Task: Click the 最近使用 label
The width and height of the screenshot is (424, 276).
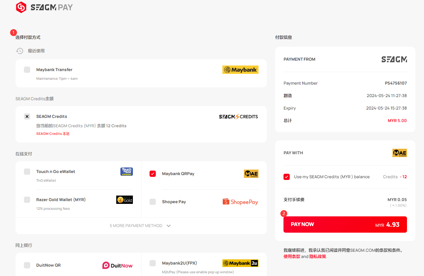Action: (36, 51)
